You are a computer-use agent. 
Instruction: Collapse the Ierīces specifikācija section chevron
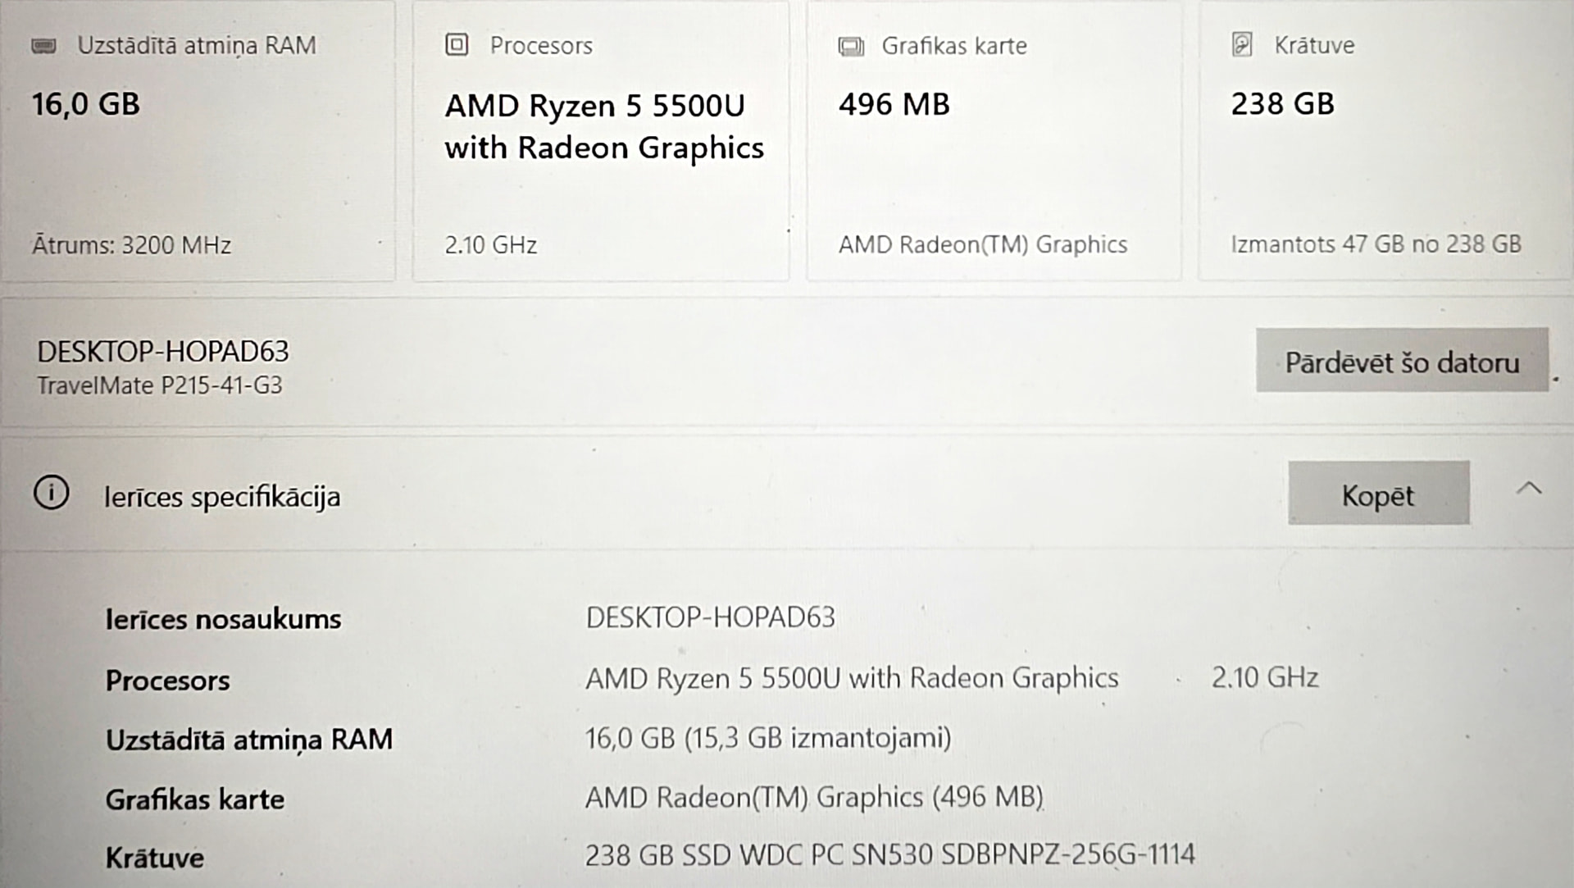[1529, 490]
